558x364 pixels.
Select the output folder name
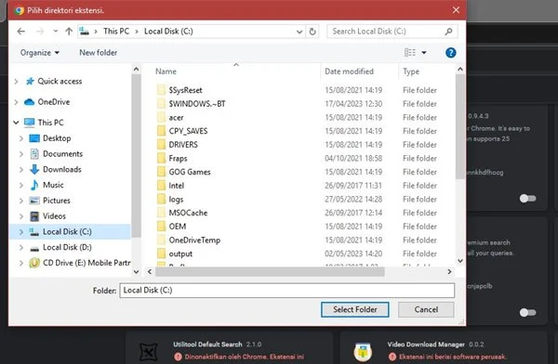point(180,253)
